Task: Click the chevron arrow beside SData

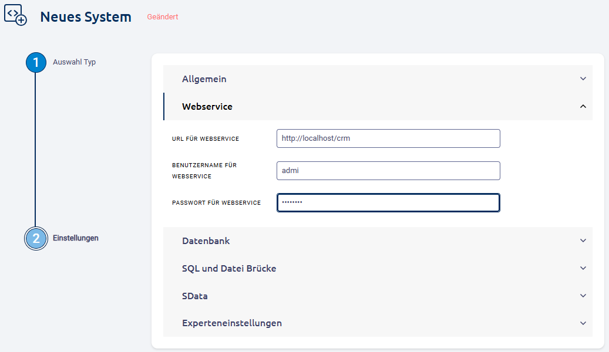Action: click(583, 296)
